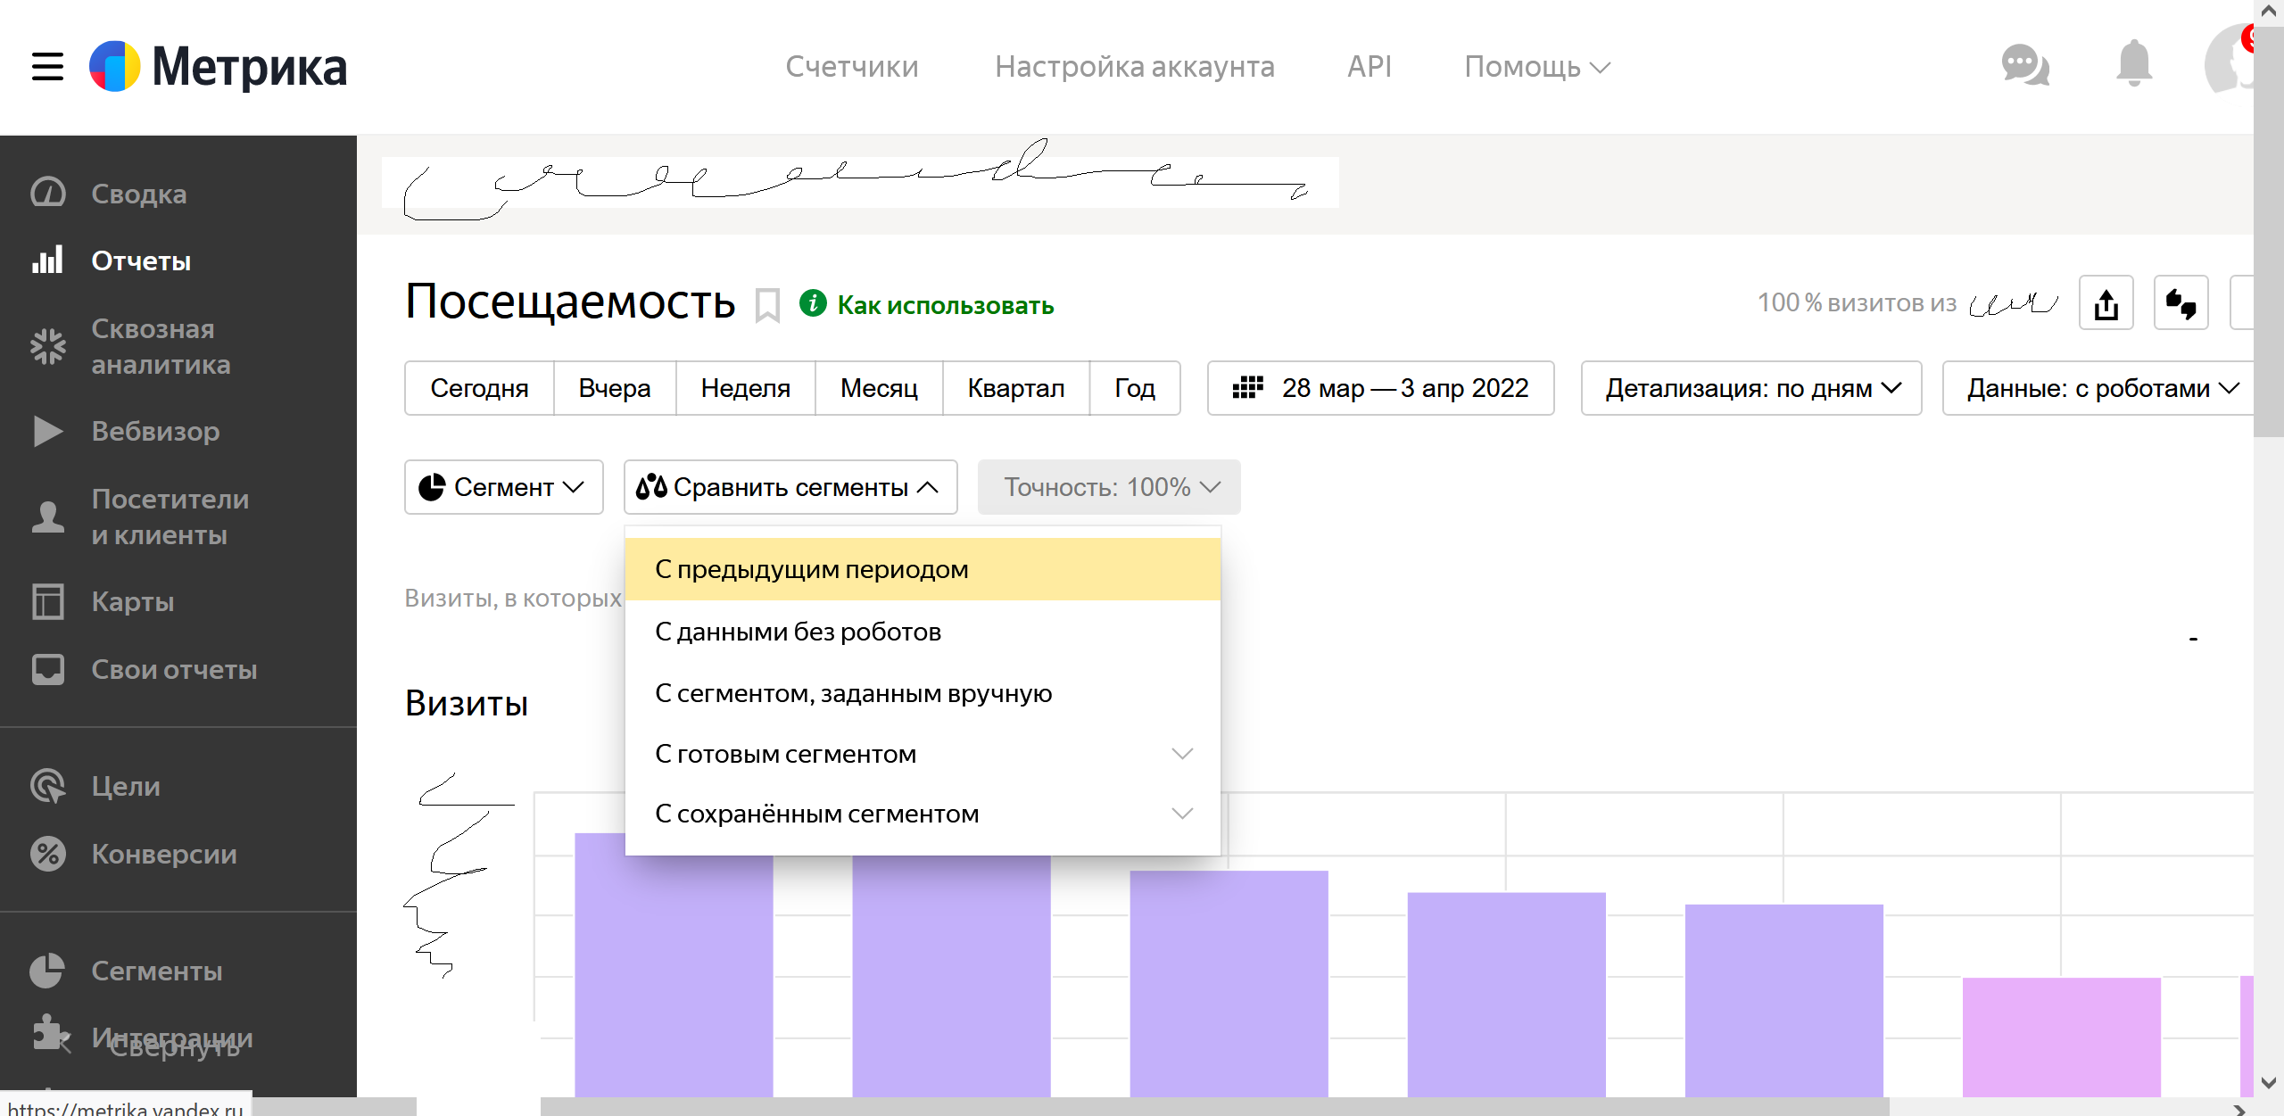Select the Месяц period
The width and height of the screenshot is (2284, 1116).
point(879,388)
